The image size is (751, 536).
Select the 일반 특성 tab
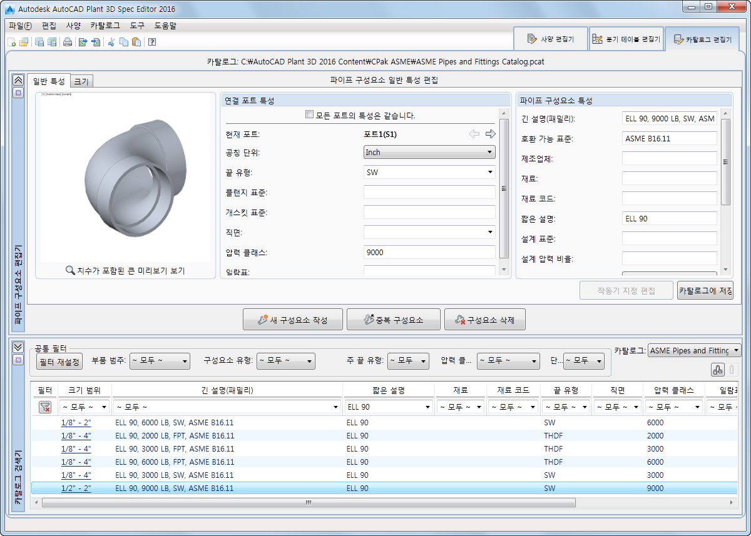coord(49,81)
